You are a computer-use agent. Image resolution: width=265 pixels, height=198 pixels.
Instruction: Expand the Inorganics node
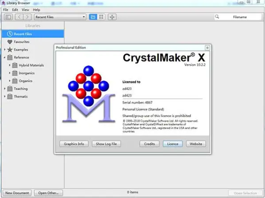pos(10,73)
